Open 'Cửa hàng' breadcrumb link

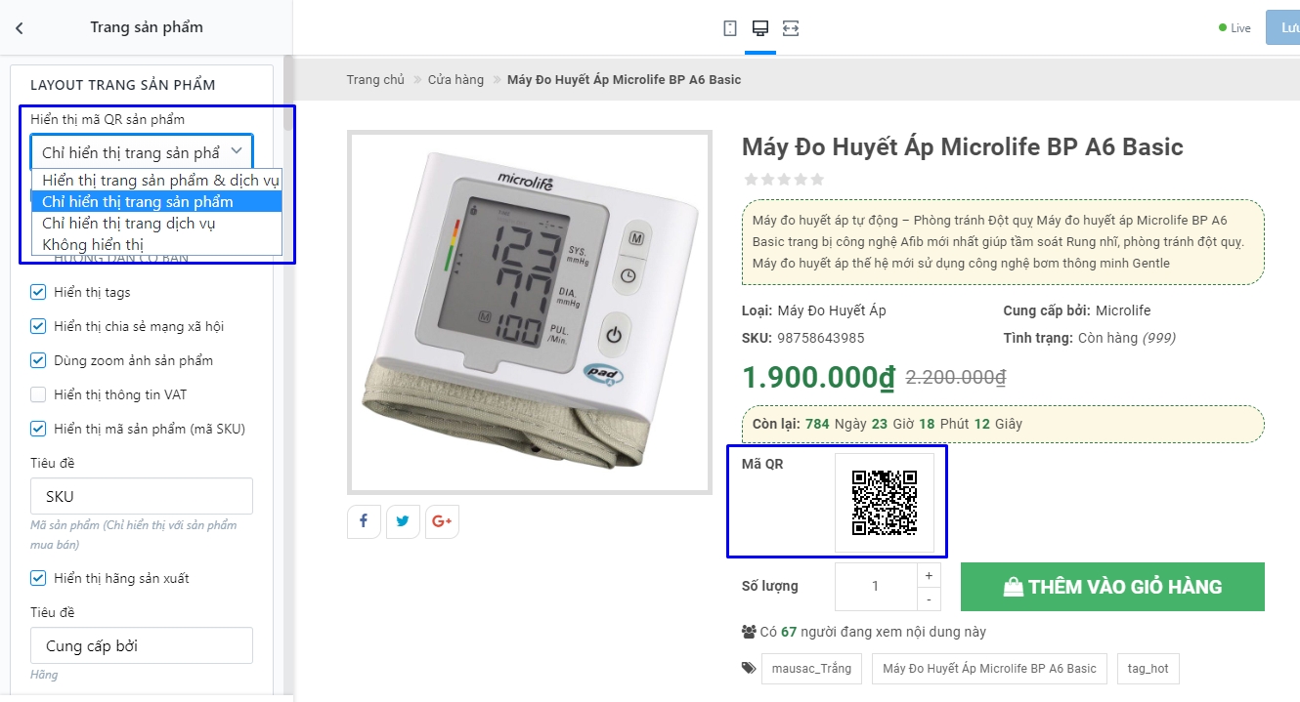tap(455, 80)
